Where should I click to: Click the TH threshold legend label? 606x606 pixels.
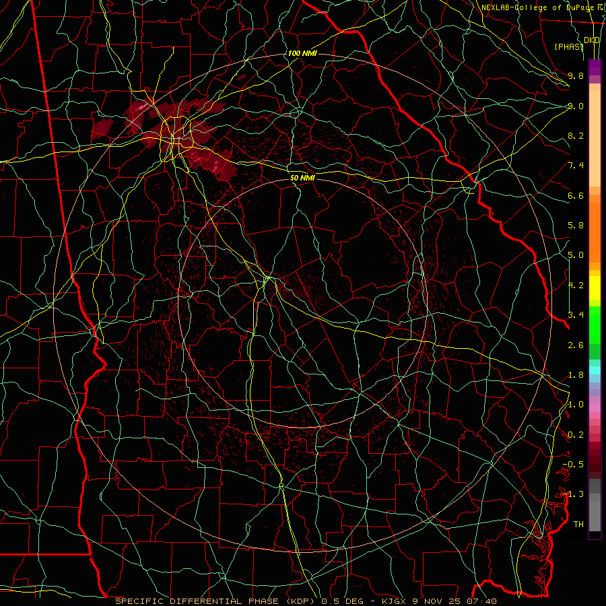click(x=578, y=525)
